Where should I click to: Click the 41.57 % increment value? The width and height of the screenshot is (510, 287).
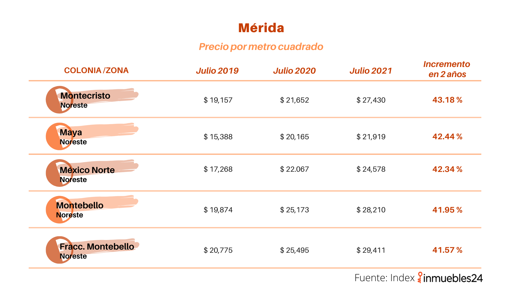[x=447, y=250]
